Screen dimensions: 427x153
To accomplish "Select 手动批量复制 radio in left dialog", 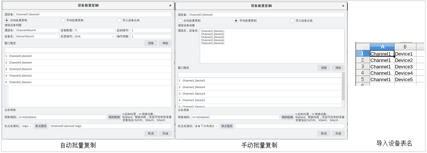I will pyautogui.click(x=63, y=20).
